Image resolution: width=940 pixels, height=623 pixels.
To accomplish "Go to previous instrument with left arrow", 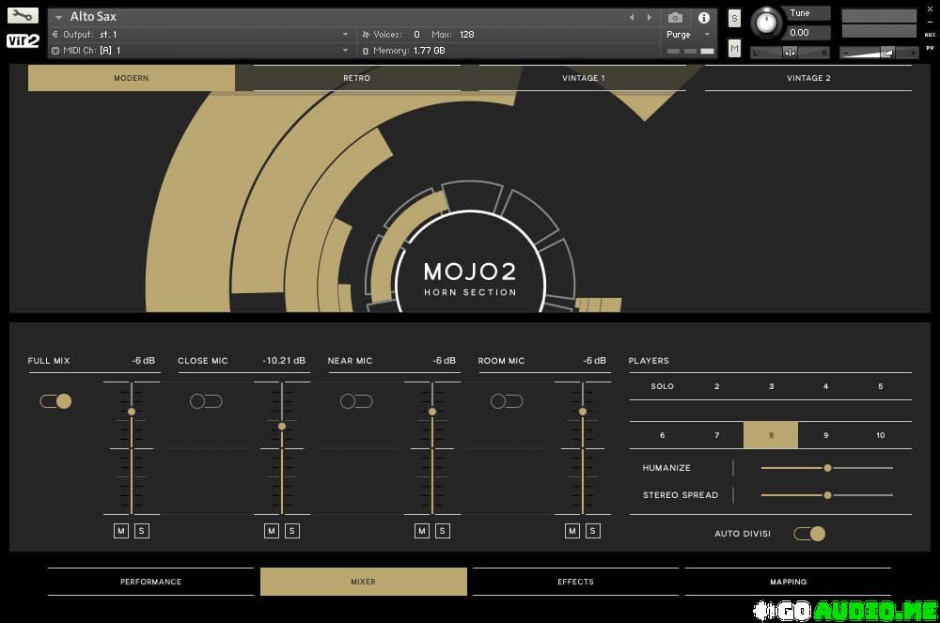I will click(x=632, y=17).
